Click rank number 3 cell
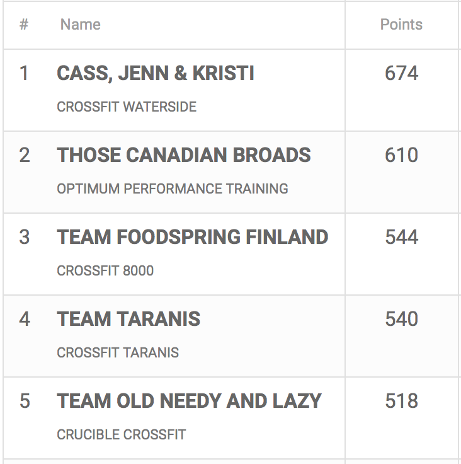The width and height of the screenshot is (461, 464). click(24, 237)
